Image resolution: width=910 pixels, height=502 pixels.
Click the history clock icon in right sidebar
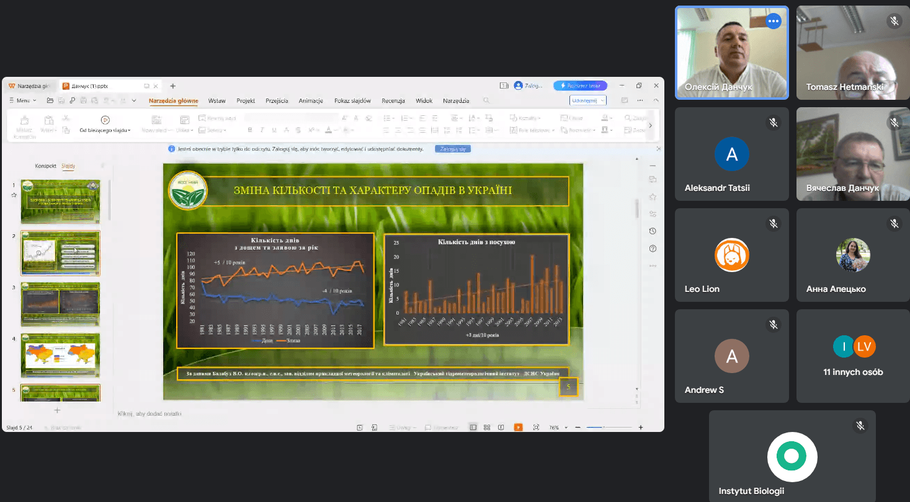point(653,231)
